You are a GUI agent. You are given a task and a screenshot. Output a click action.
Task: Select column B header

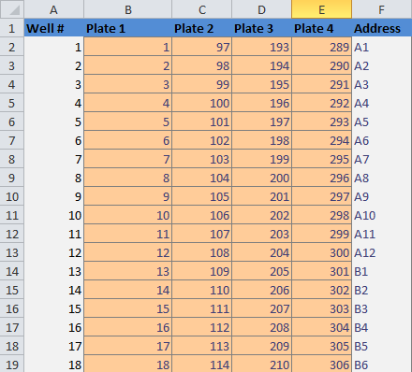pos(128,9)
